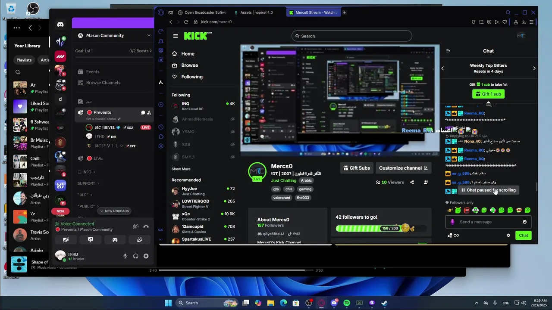The height and width of the screenshot is (310, 552).
Task: Select the Arabic language tag
Action: click(306, 181)
